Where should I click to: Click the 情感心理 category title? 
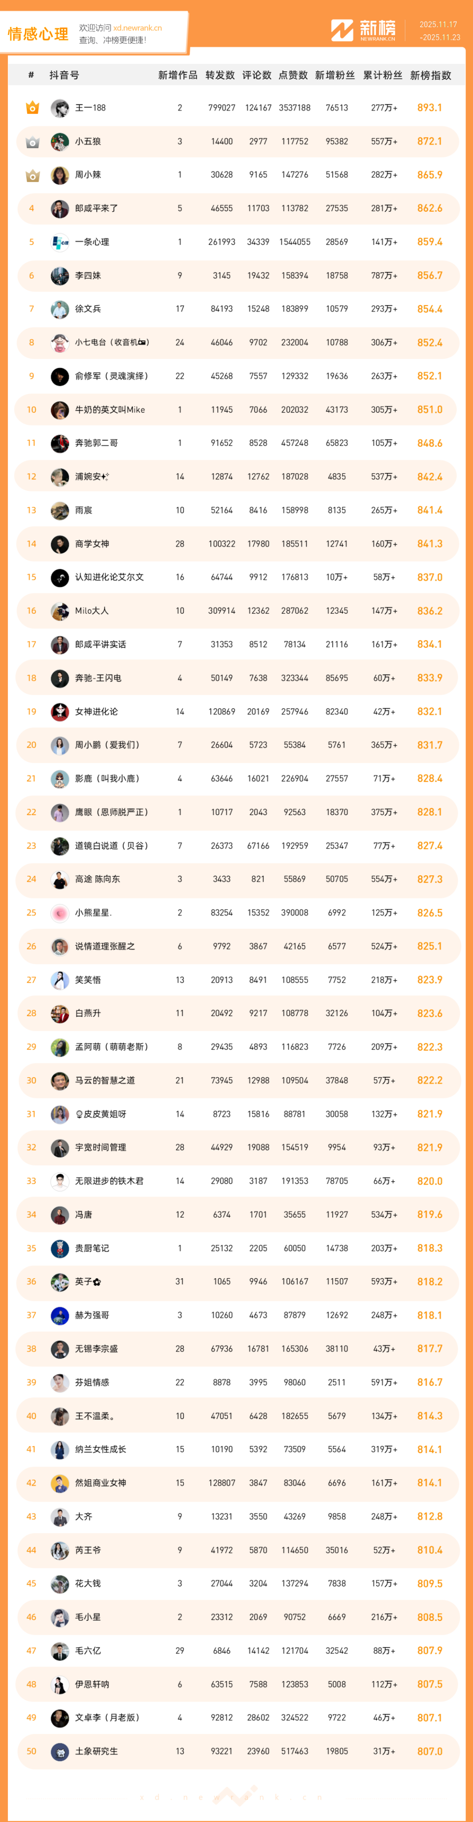pos(38,34)
